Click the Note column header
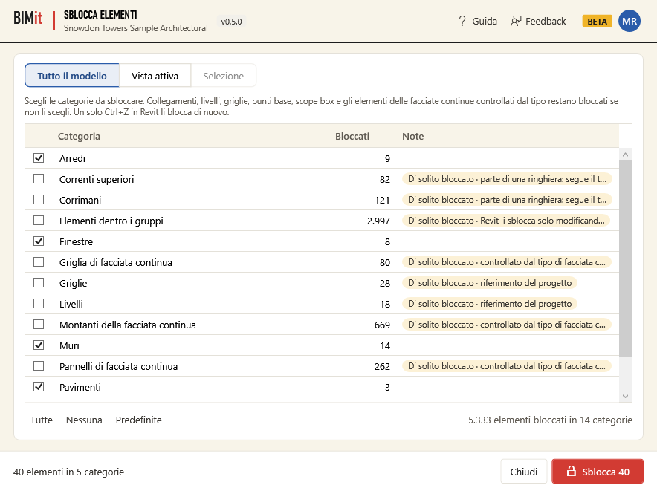Viewport: 657px width, 491px height. (x=412, y=136)
